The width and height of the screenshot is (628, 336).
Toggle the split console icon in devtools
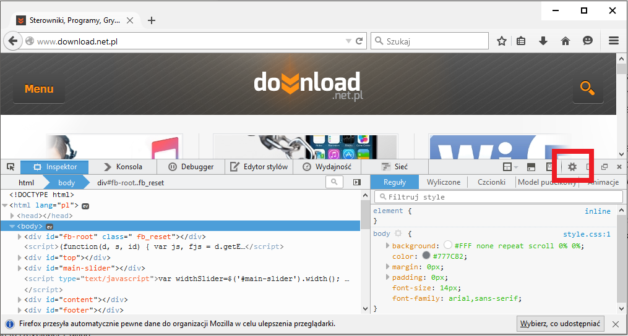(531, 167)
